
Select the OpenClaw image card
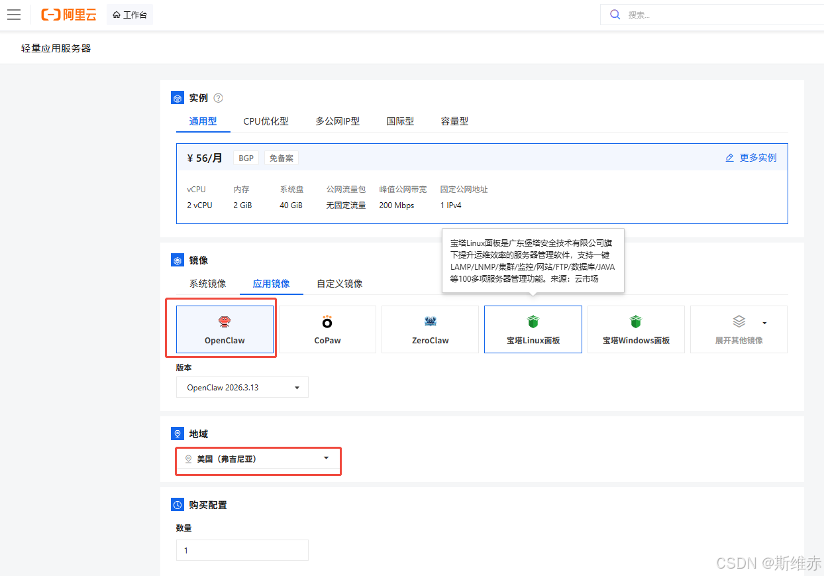(x=225, y=329)
